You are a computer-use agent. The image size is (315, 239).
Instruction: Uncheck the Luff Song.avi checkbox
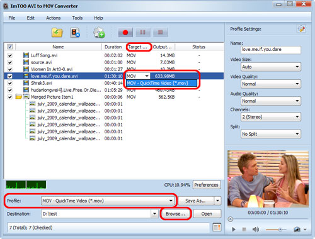pyautogui.click(x=10, y=55)
